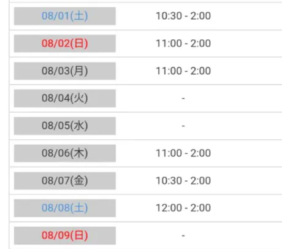282x249 pixels.
Task: Click the empty dash for 08/09
Action: (x=183, y=236)
